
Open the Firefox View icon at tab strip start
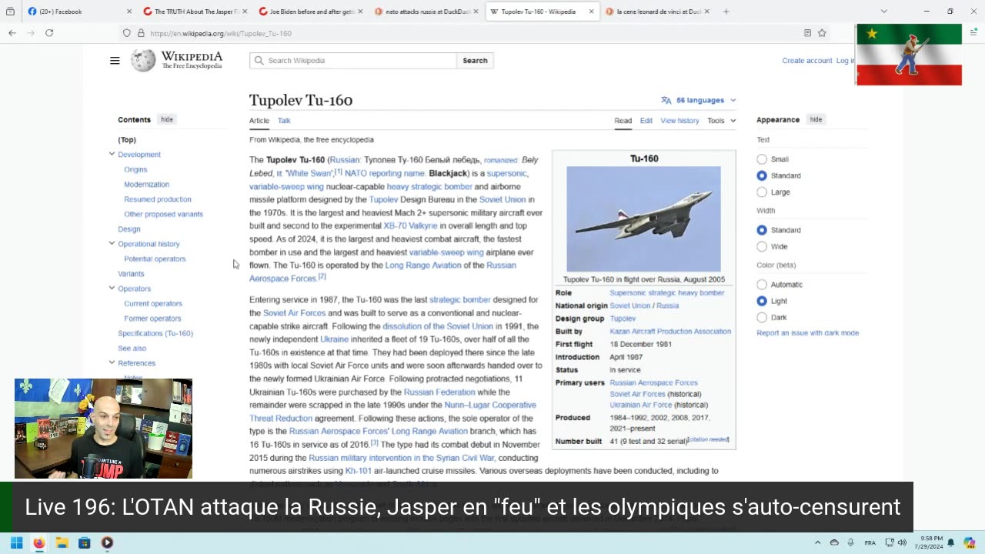[10, 12]
